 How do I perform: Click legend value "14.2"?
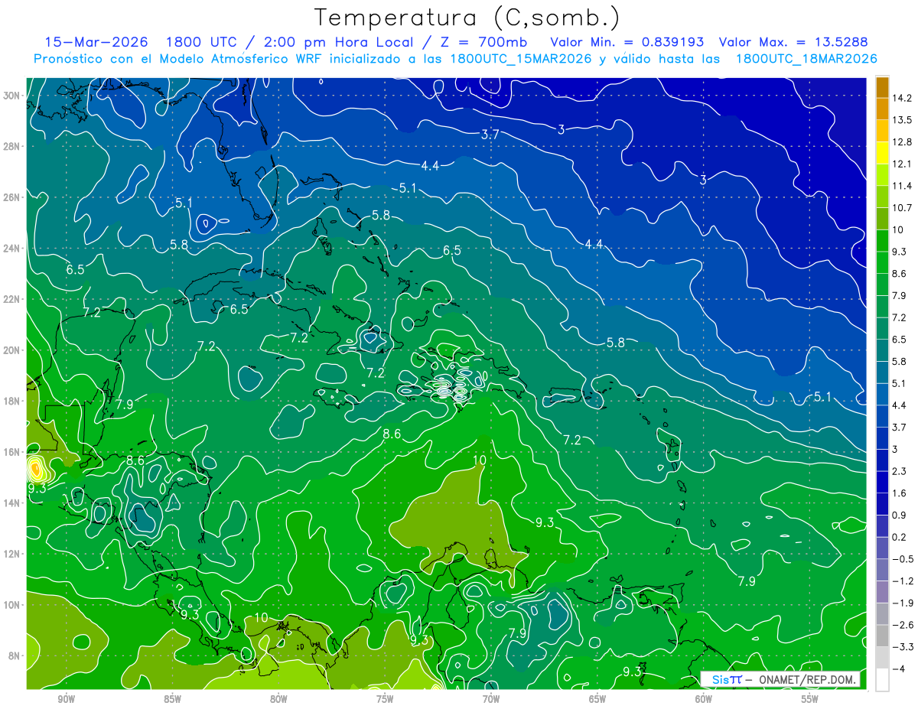pyautogui.click(x=903, y=98)
